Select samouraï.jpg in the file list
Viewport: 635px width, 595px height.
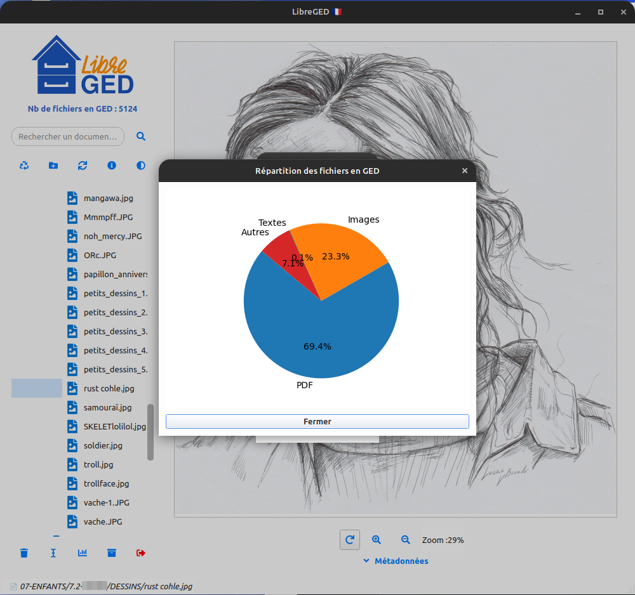click(107, 407)
